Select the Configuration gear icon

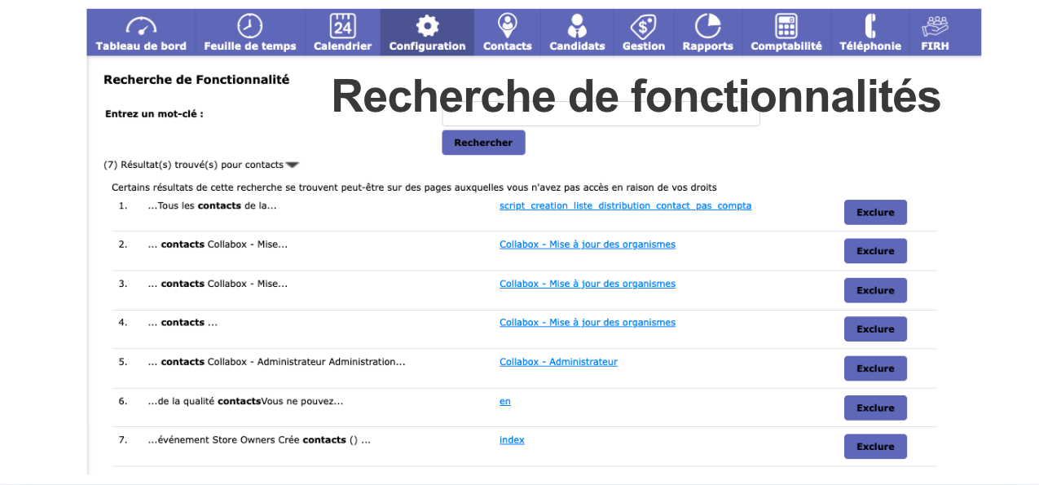click(427, 26)
